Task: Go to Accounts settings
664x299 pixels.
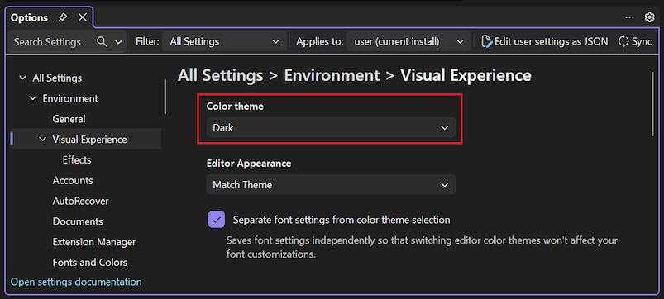Action: (x=73, y=181)
